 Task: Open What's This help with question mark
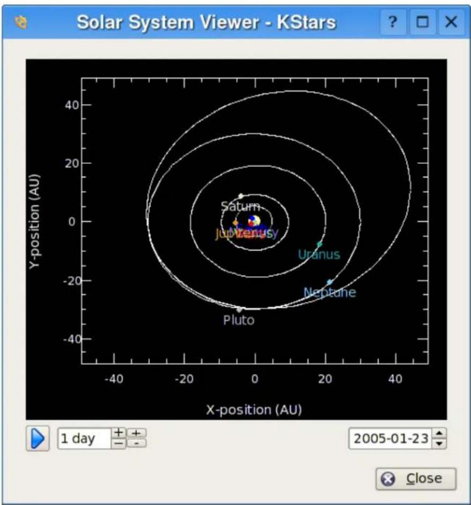[x=392, y=22]
